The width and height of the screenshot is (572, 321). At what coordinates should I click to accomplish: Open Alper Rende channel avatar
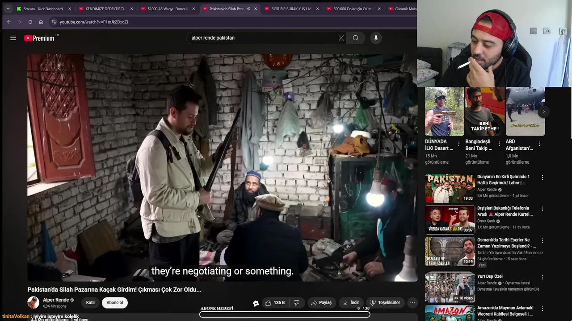pos(33,302)
